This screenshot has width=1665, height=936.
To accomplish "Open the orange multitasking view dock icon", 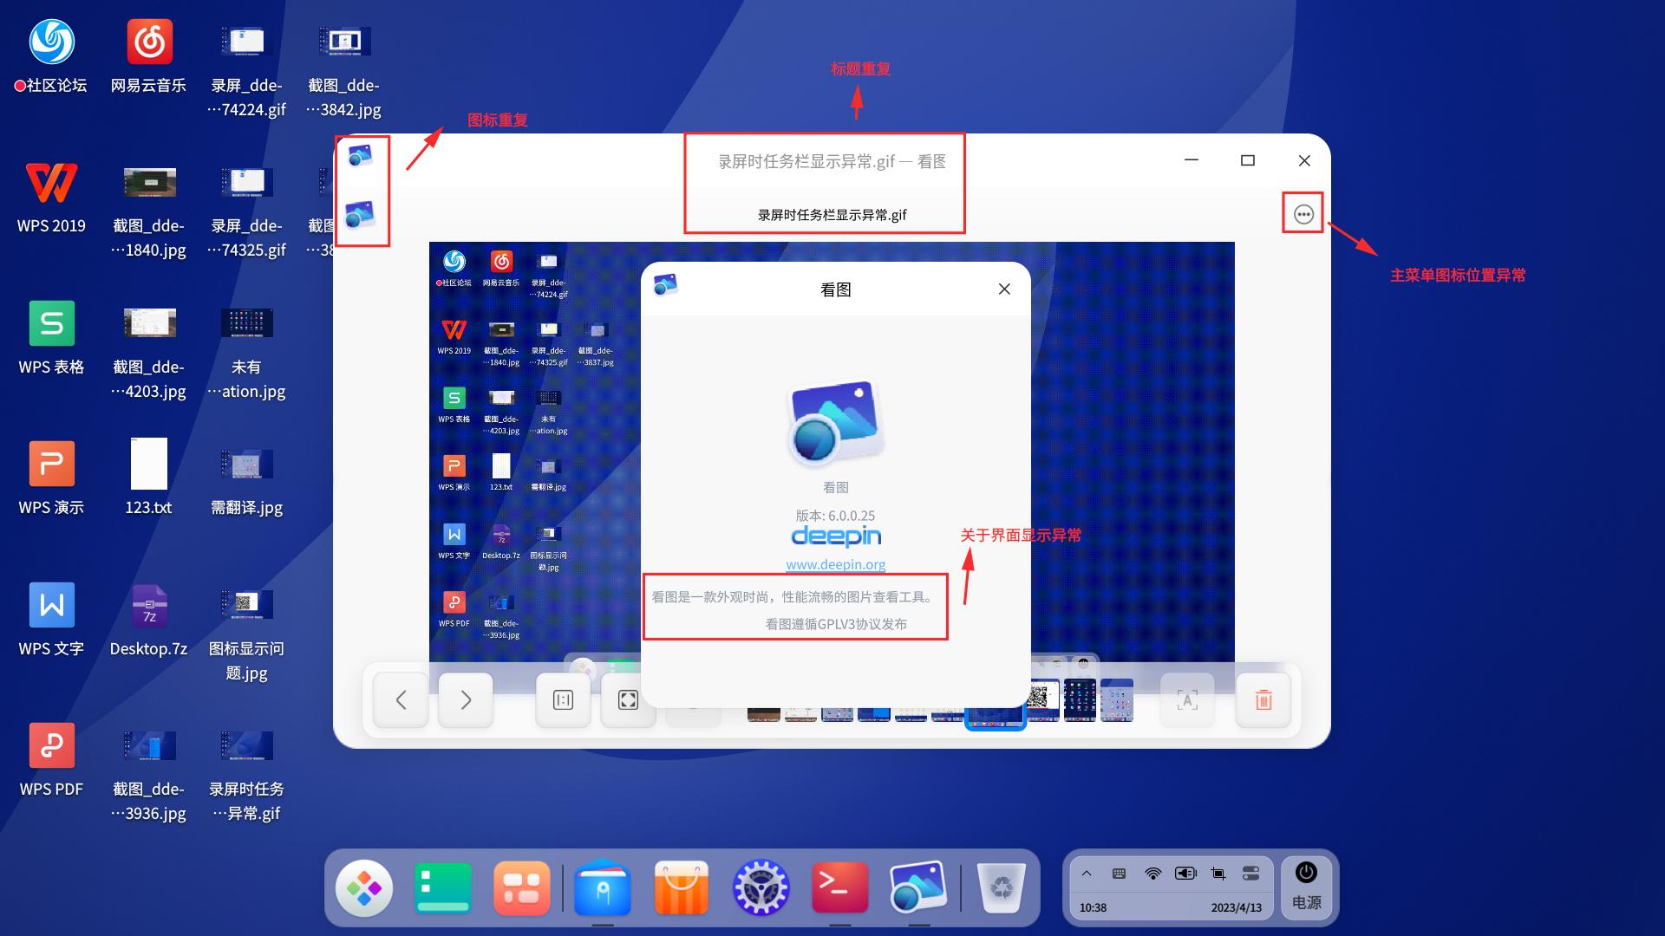I will coord(522,888).
